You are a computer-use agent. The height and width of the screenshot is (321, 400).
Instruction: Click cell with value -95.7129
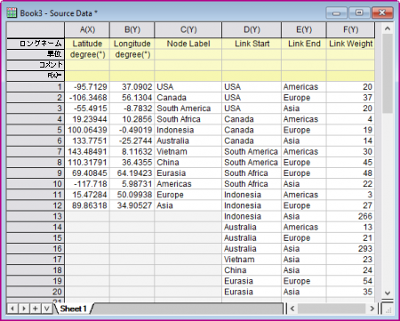[x=87, y=86]
